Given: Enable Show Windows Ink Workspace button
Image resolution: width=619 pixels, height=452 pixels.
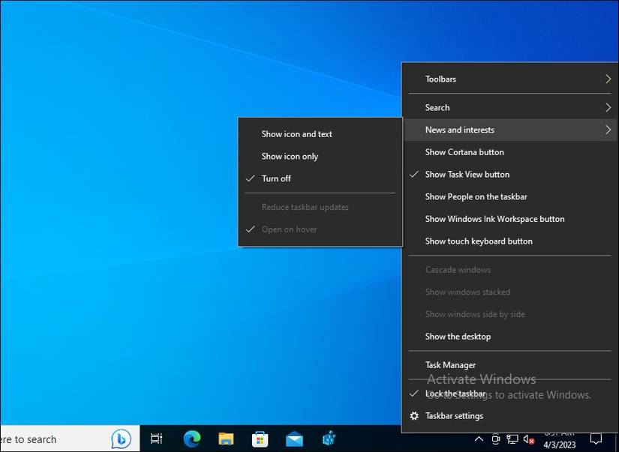Looking at the screenshot, I should 510,219.
